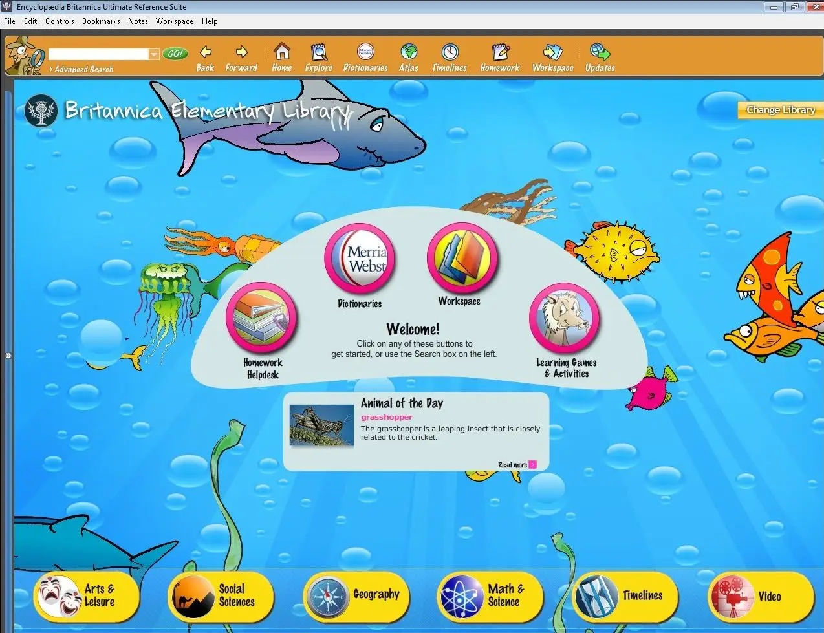The width and height of the screenshot is (824, 633).
Task: Browse the Social Sciences category
Action: (221, 596)
